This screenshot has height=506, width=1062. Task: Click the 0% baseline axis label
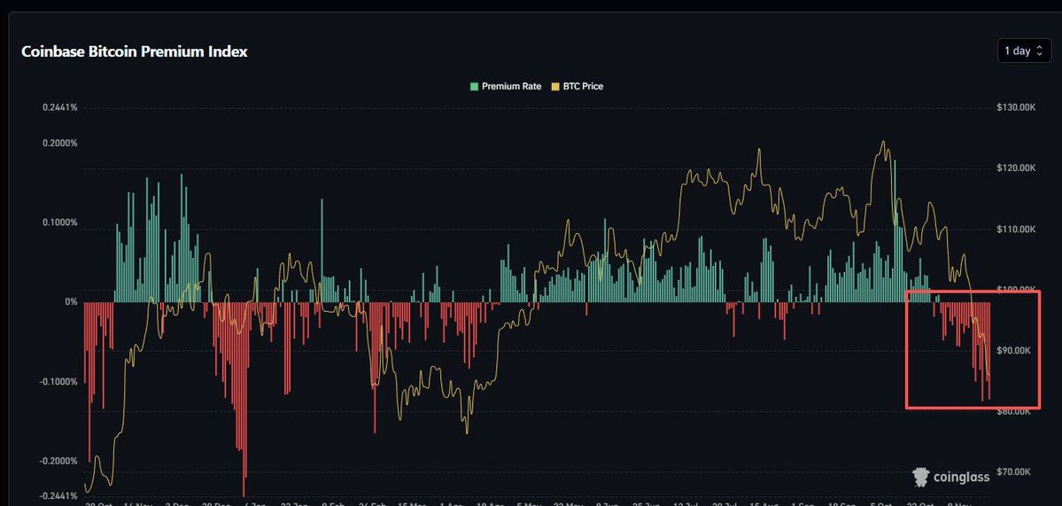point(71,302)
